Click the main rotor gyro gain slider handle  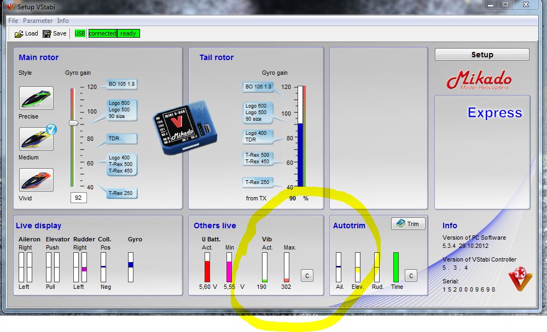coord(73,123)
